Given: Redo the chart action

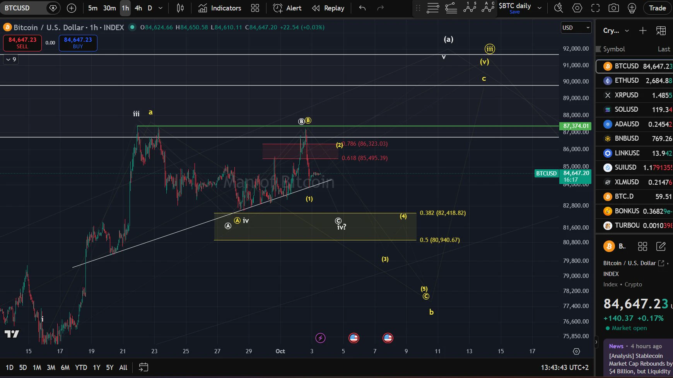Looking at the screenshot, I should coord(381,8).
